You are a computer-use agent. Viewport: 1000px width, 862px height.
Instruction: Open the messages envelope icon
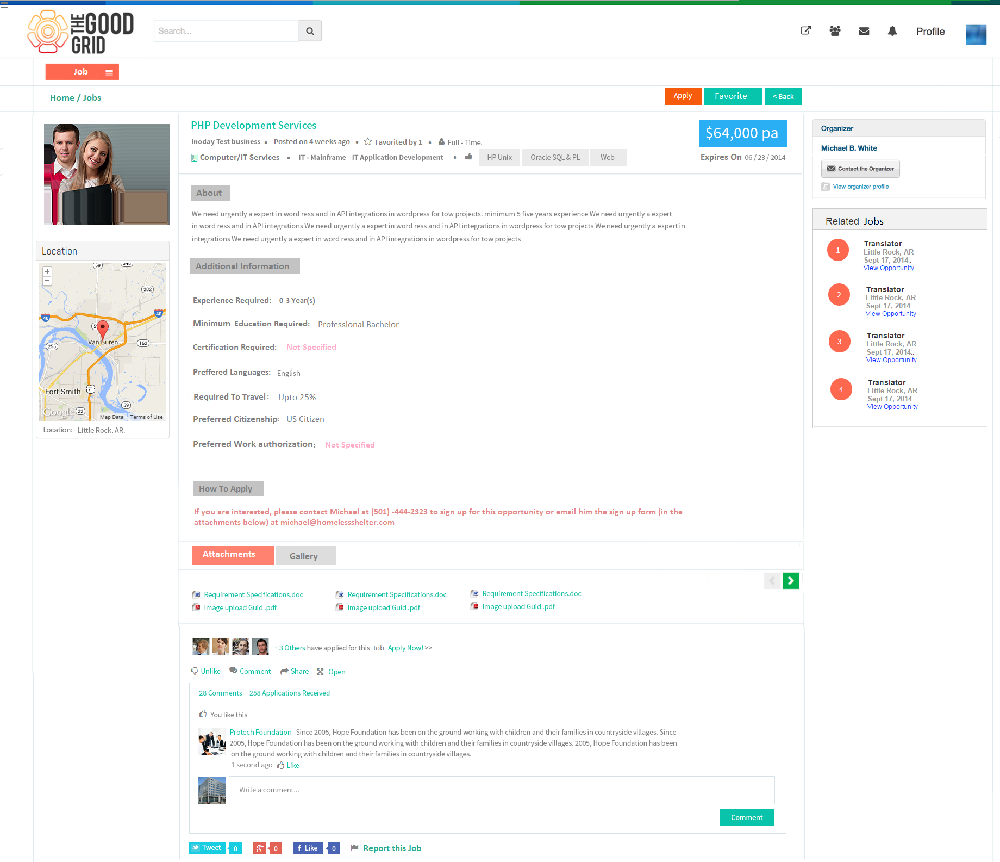pos(864,32)
